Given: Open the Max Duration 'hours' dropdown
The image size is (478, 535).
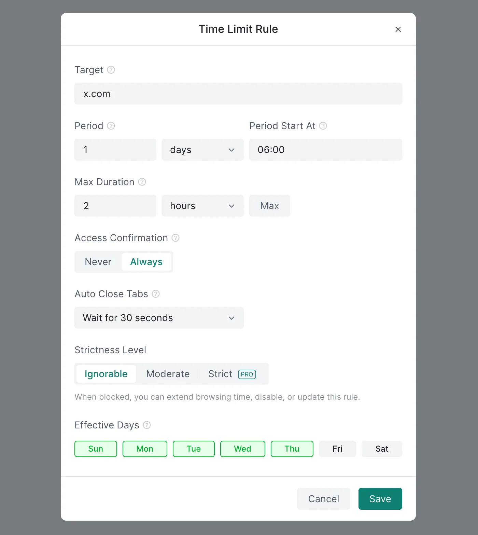Looking at the screenshot, I should pyautogui.click(x=202, y=206).
